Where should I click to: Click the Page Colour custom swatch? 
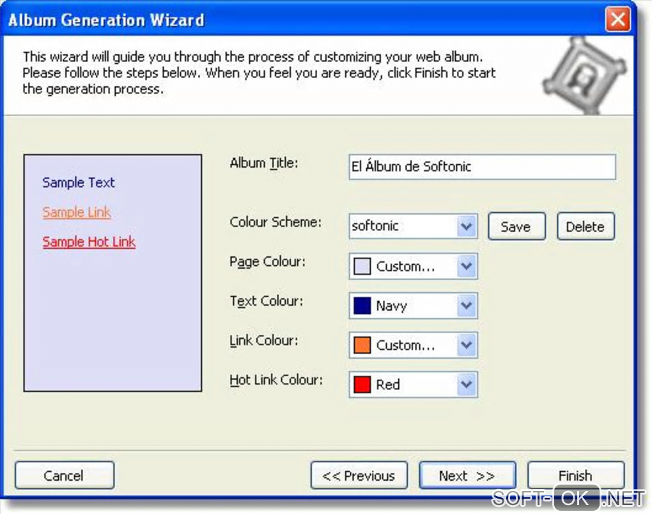[362, 266]
